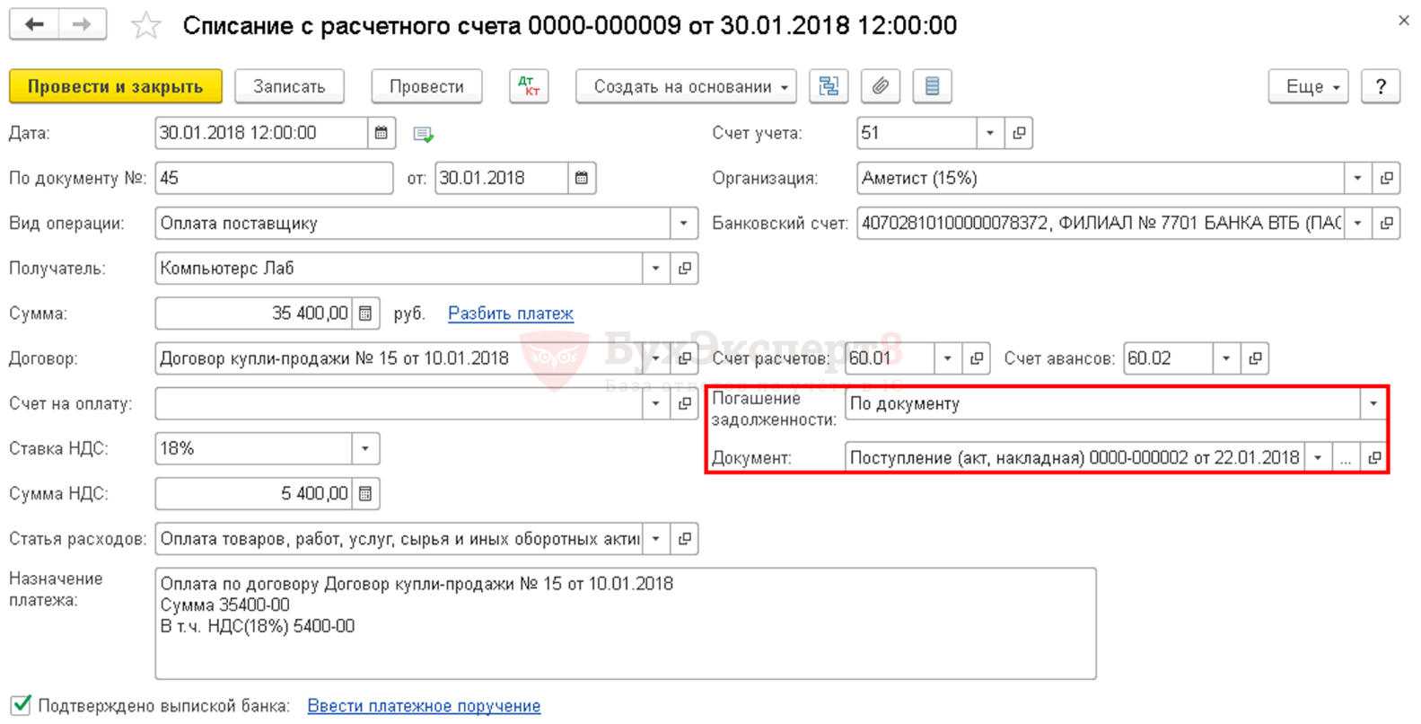Go forward with the right arrow button
This screenshot has height=724, width=1421.
[x=83, y=24]
